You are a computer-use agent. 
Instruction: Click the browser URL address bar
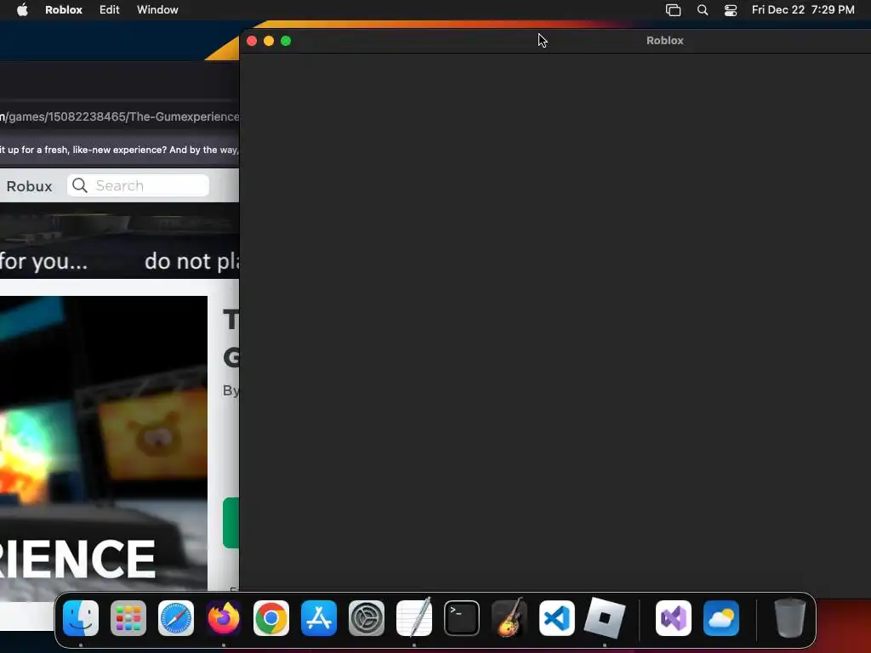click(x=119, y=116)
